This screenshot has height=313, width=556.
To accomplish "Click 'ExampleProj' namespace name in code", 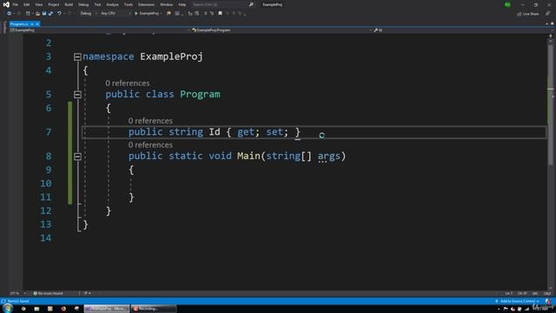I will (x=171, y=57).
